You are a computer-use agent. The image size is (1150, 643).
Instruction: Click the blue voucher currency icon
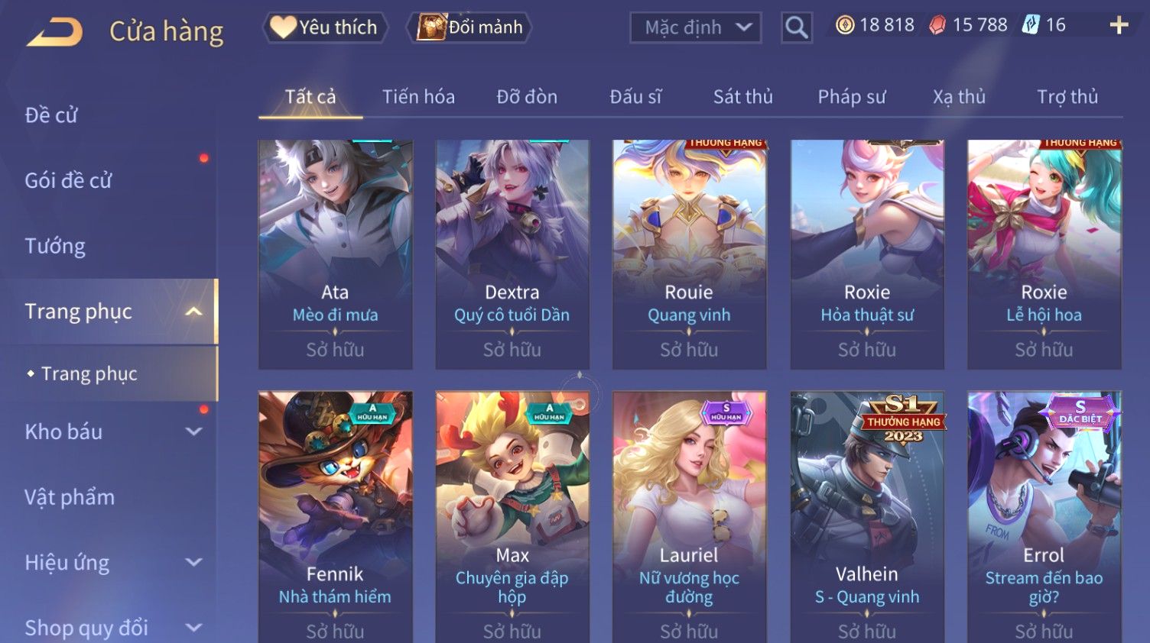[1031, 25]
